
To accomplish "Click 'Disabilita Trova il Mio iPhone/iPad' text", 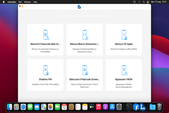I will coord(45,84).
